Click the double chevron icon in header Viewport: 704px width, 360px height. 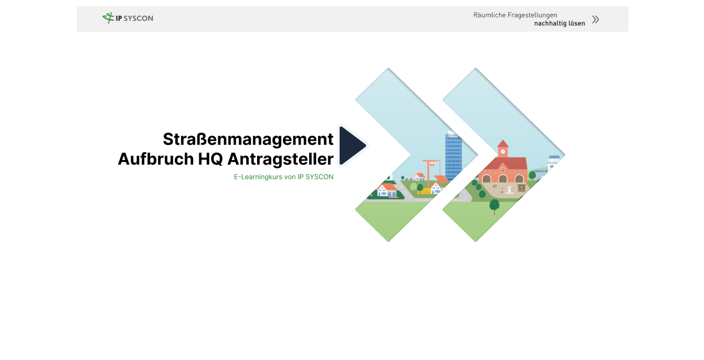click(x=595, y=19)
